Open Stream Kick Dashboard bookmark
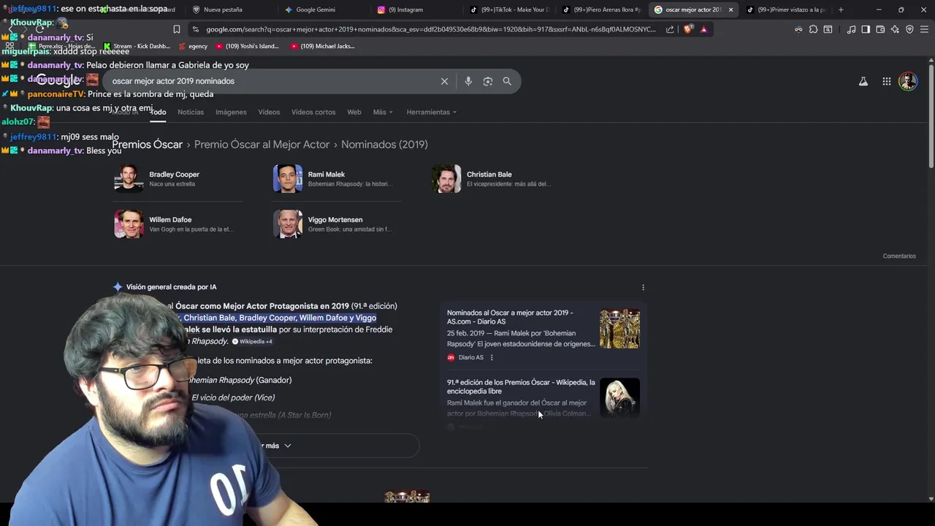This screenshot has width=935, height=526. [137, 46]
